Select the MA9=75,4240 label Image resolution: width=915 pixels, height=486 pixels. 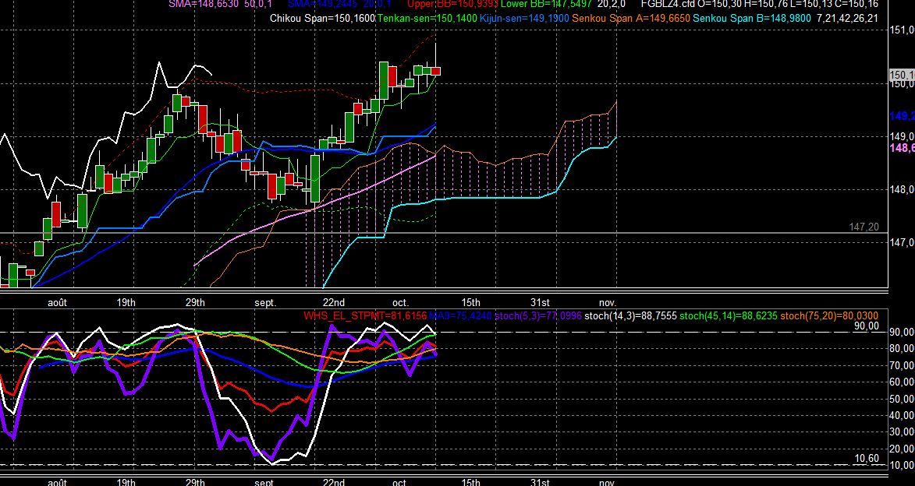point(460,316)
